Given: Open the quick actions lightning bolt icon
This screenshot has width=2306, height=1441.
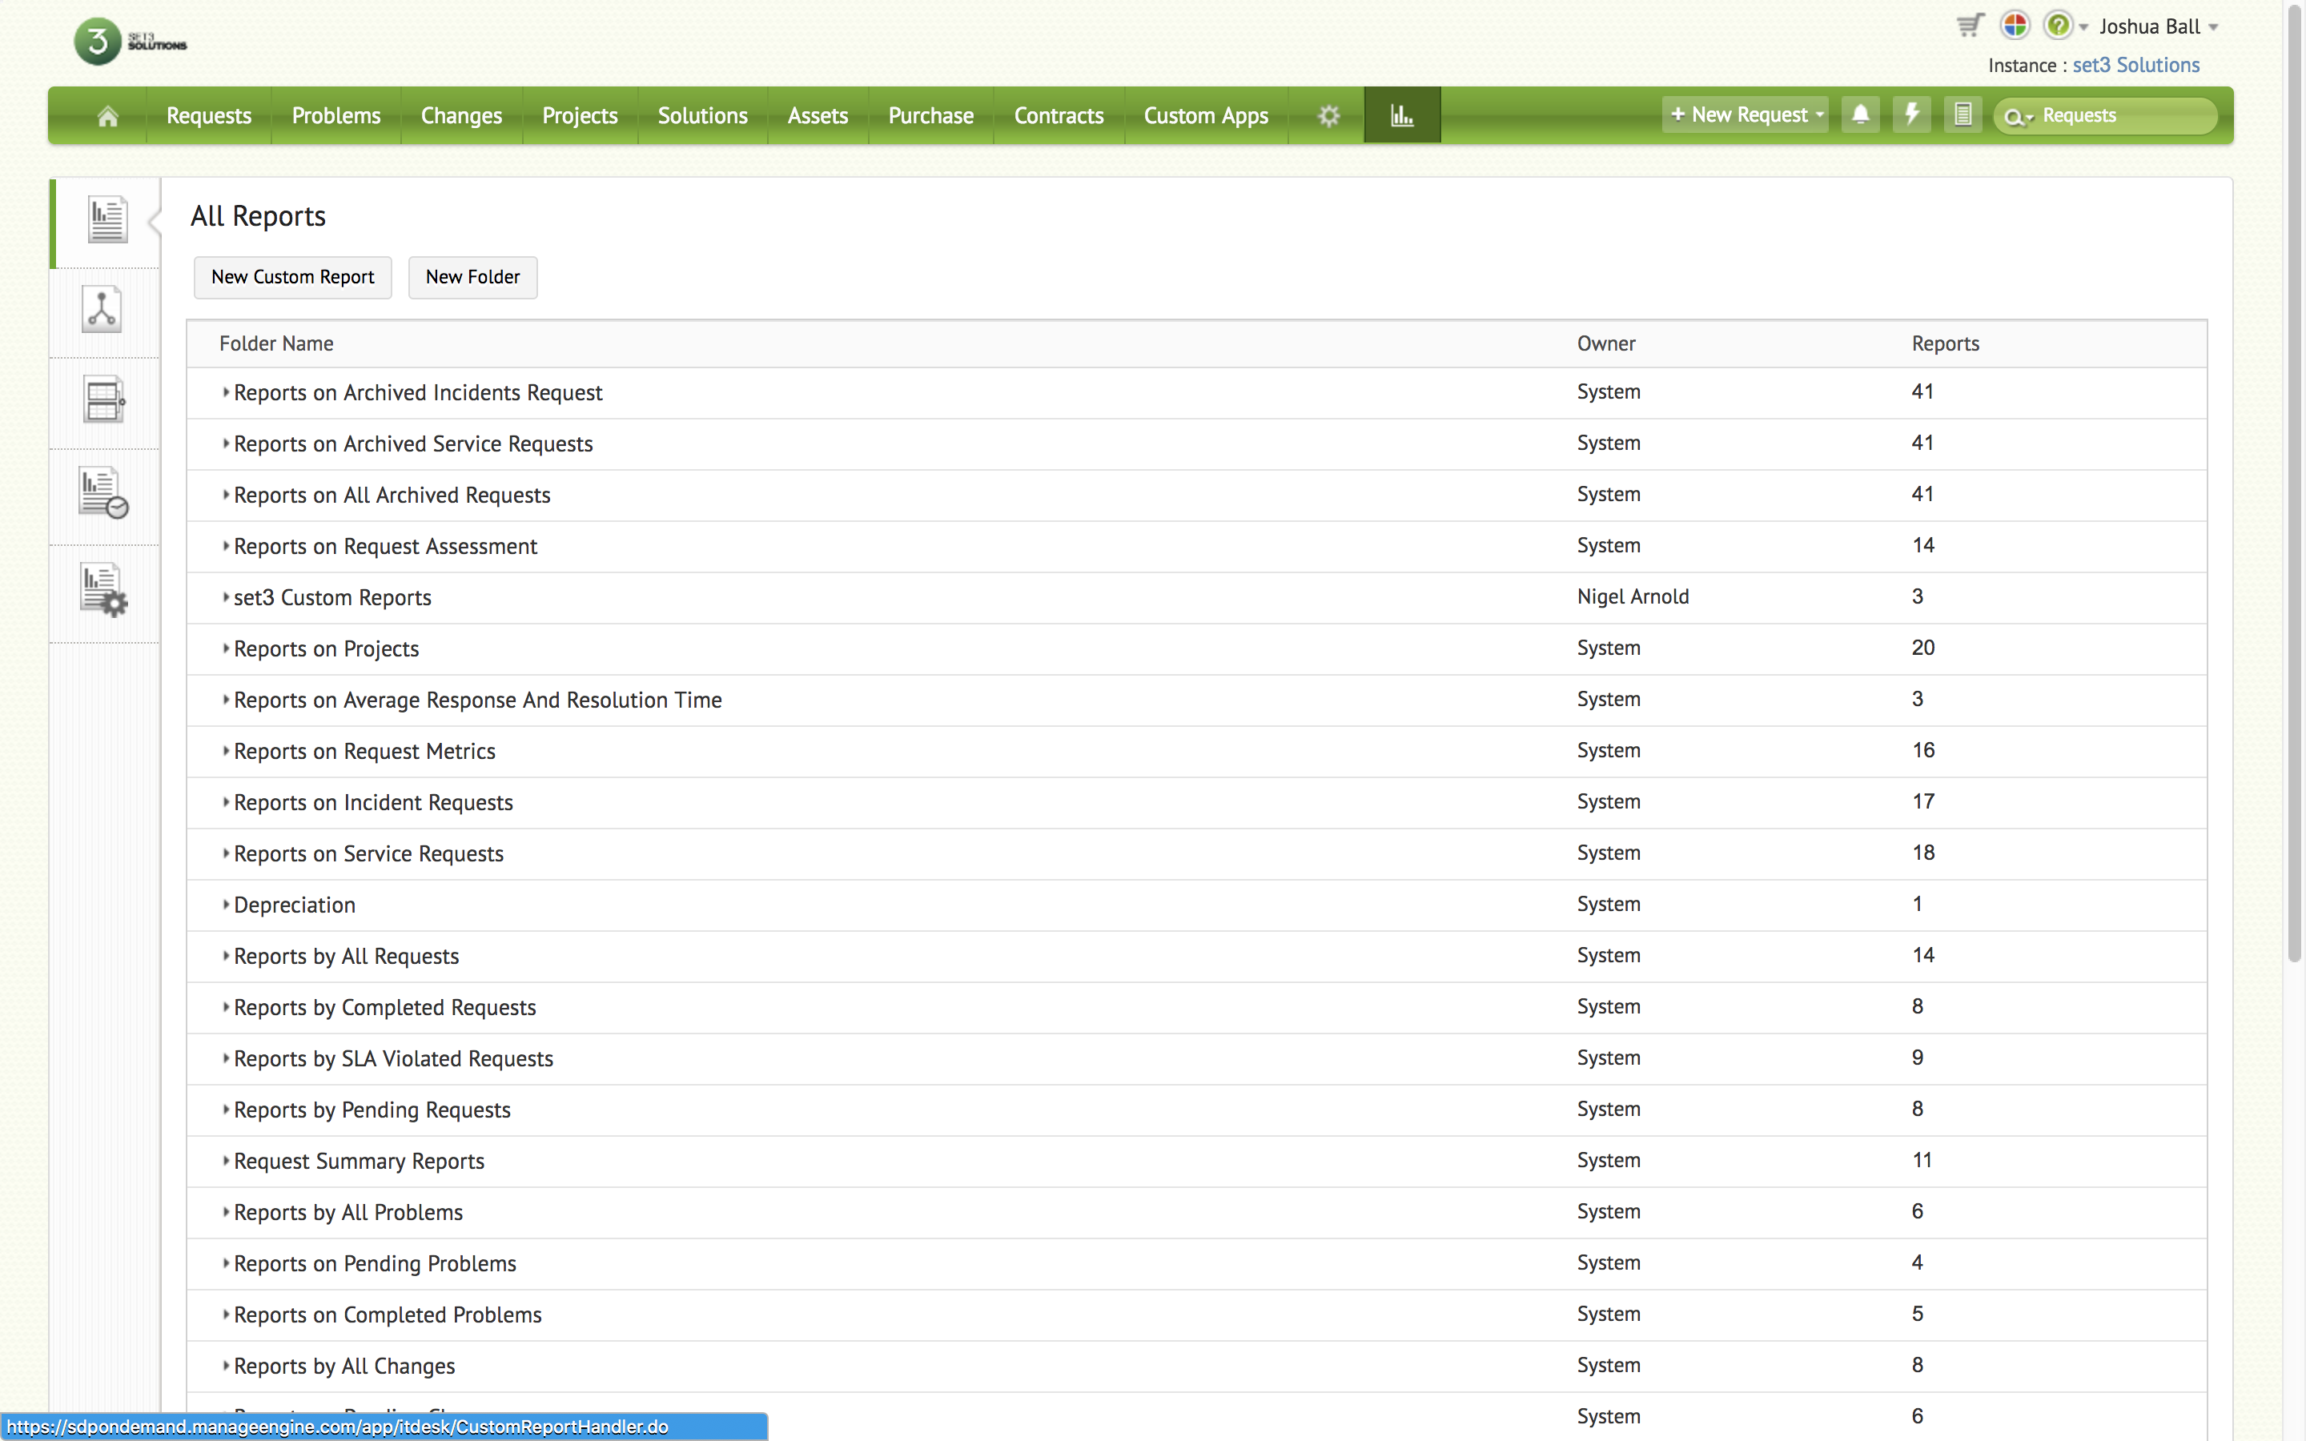Looking at the screenshot, I should click(1911, 114).
